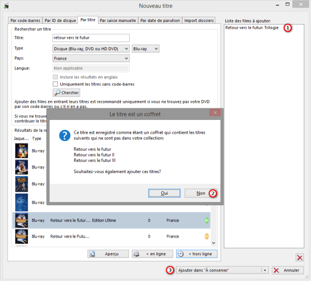Click the disabled Langue 'Non applicable' field
The height and width of the screenshot is (281, 311).
[91, 68]
